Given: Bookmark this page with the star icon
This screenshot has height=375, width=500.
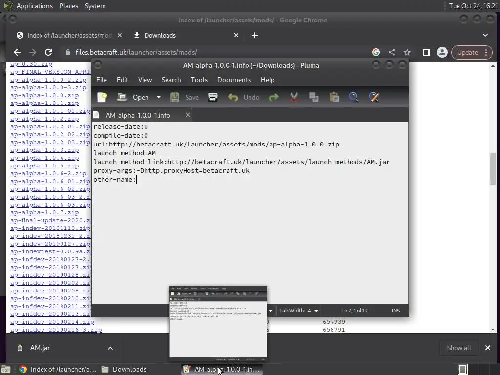Looking at the screenshot, I should [407, 52].
